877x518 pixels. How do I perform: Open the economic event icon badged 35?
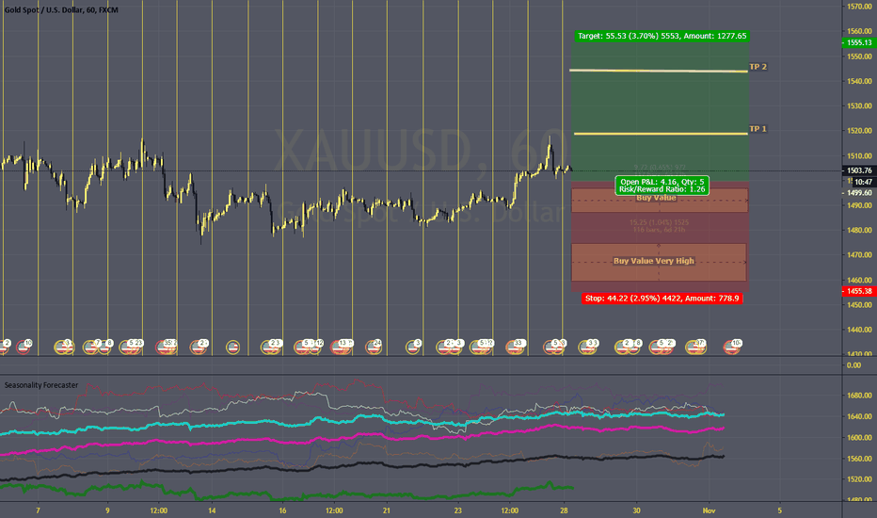point(167,348)
